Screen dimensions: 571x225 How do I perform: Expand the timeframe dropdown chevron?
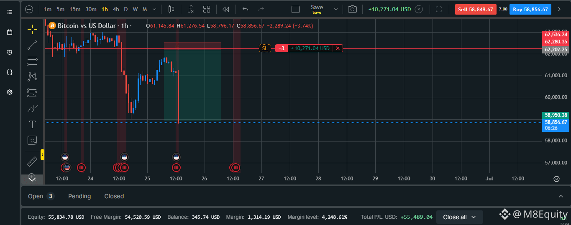pos(155,9)
